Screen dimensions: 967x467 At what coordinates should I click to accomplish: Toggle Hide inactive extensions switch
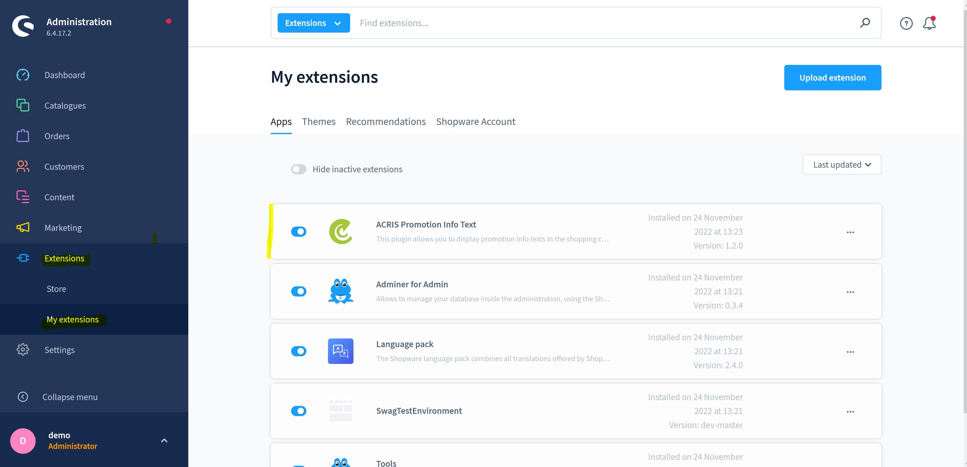click(298, 169)
